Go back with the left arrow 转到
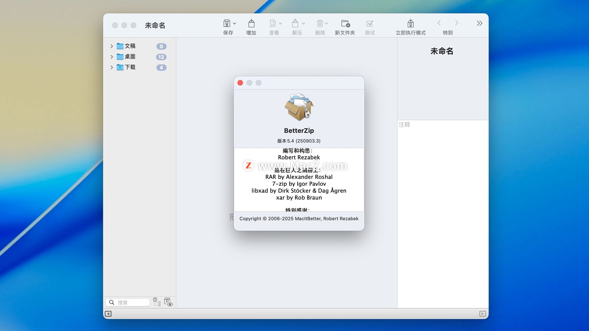Viewport: 589px width, 331px height. click(439, 23)
